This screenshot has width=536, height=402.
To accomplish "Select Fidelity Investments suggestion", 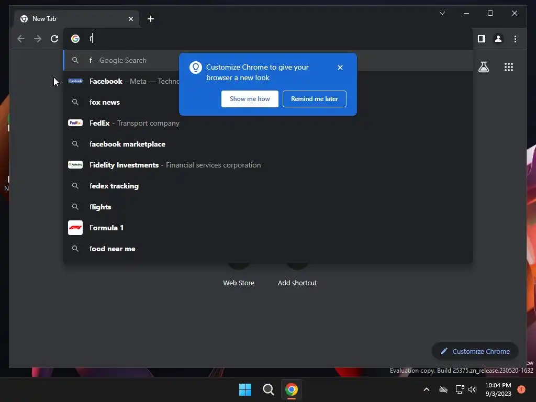I will click(x=268, y=165).
